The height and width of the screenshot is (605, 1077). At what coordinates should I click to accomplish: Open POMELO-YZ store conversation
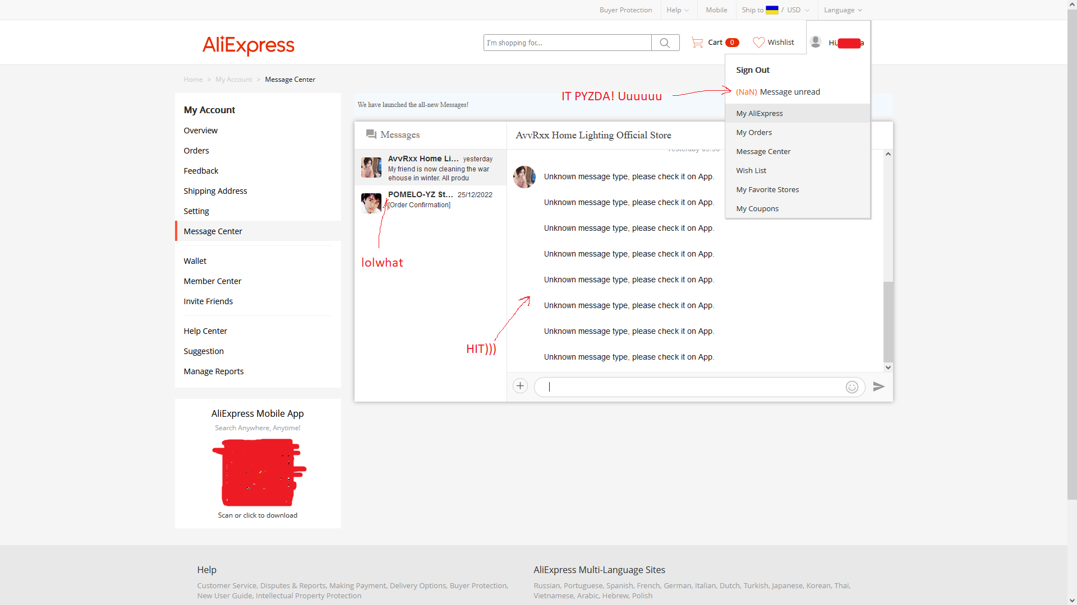pos(430,200)
